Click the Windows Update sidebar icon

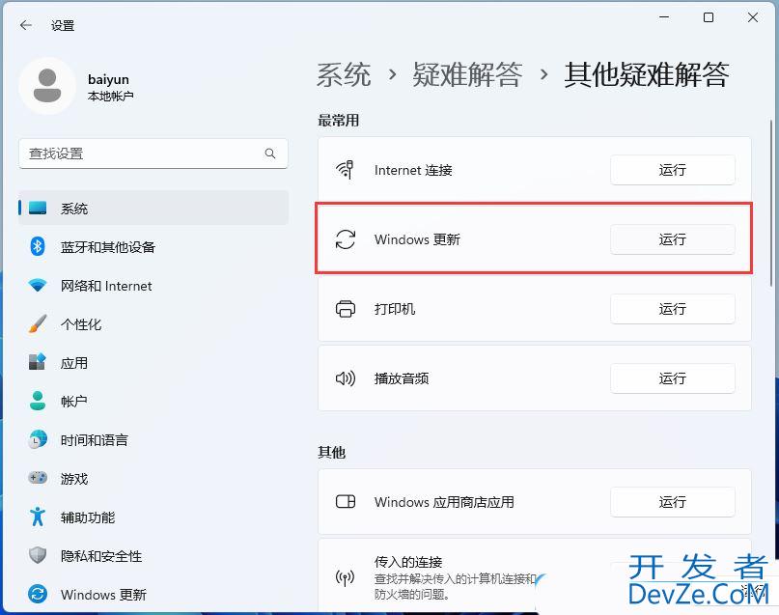38,594
